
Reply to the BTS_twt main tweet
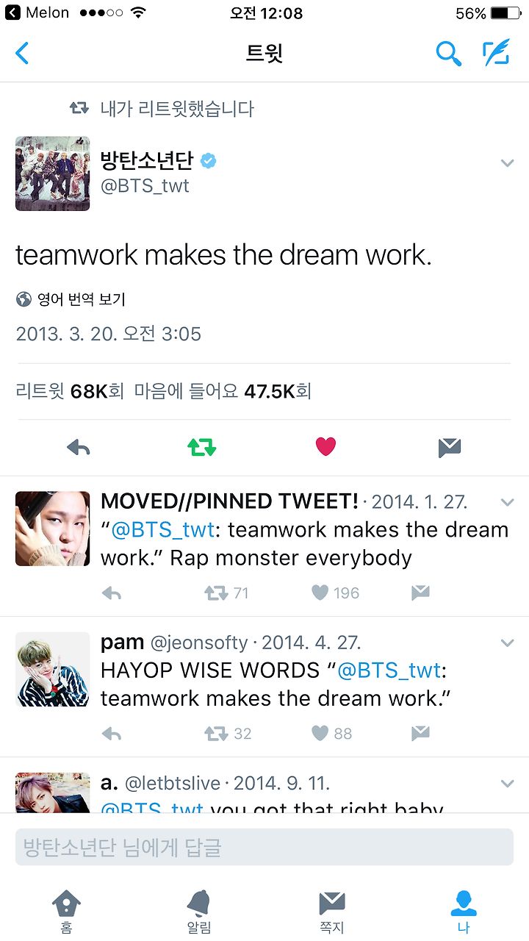pyautogui.click(x=78, y=447)
